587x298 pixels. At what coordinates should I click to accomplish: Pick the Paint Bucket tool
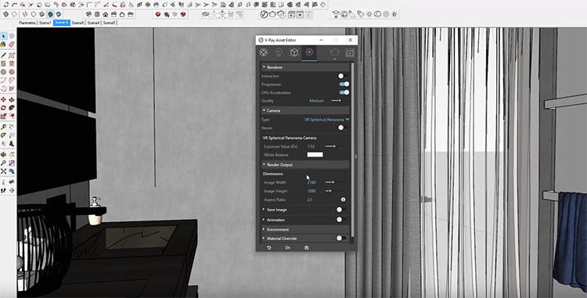tap(3, 45)
